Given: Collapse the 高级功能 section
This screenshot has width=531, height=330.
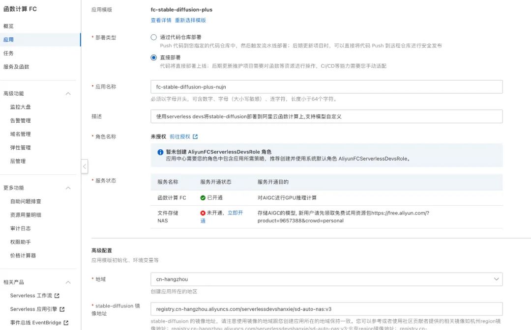Looking at the screenshot, I should 68,94.
